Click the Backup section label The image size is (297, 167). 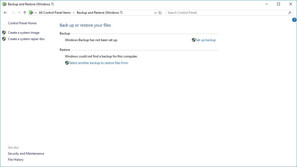(x=65, y=33)
